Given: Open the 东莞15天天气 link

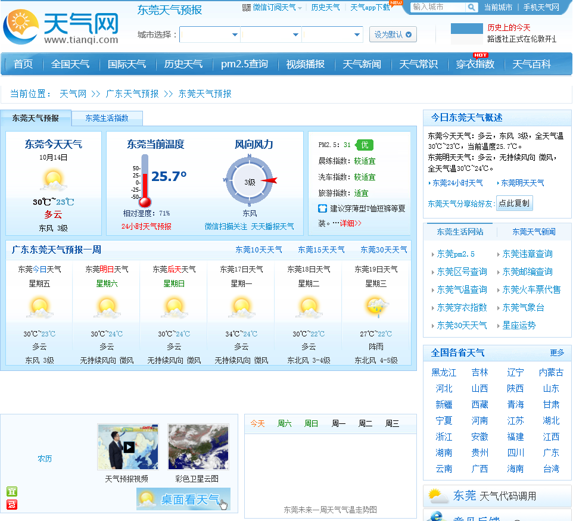Looking at the screenshot, I should (321, 250).
